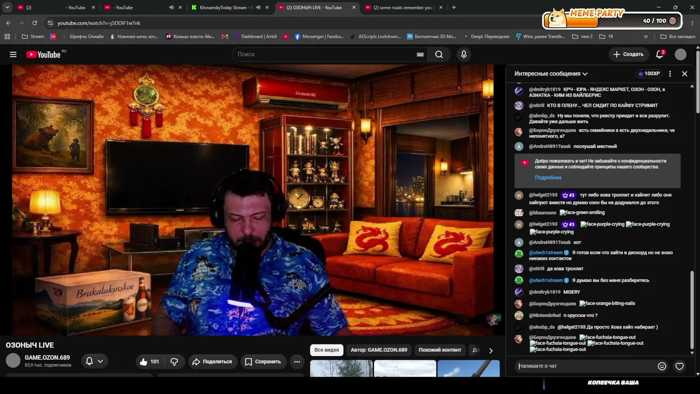Viewport: 700px width, 394px height.
Task: Click the 100XP badge button
Action: tap(649, 73)
